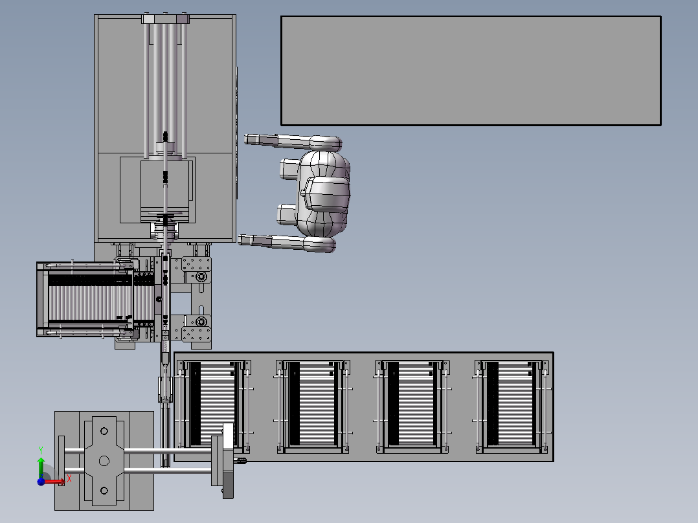
Task: Click the green Y axis arrow of the triad
Action: [41, 467]
